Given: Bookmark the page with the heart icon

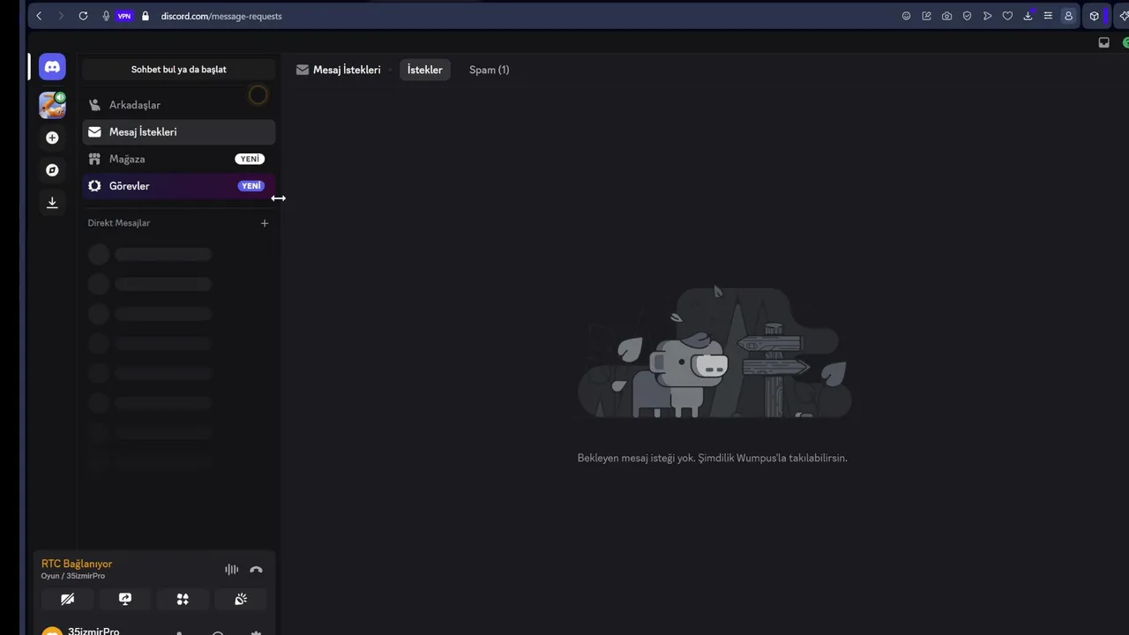Looking at the screenshot, I should click(1007, 16).
